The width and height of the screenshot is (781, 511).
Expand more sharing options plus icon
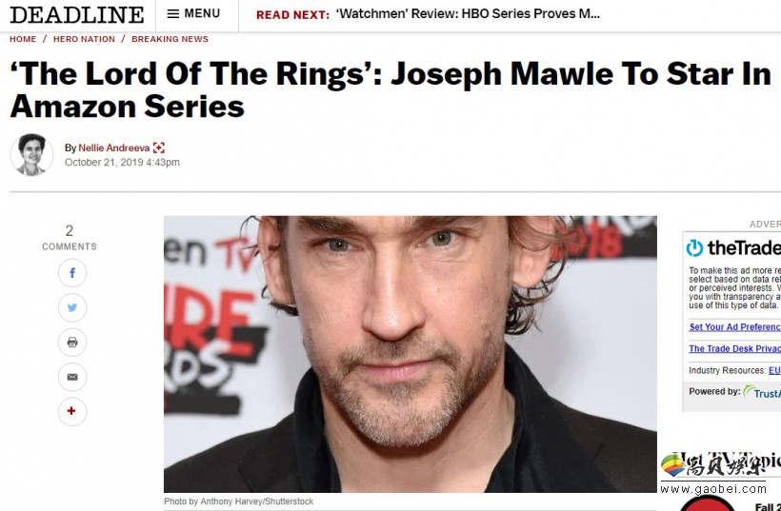(72, 411)
